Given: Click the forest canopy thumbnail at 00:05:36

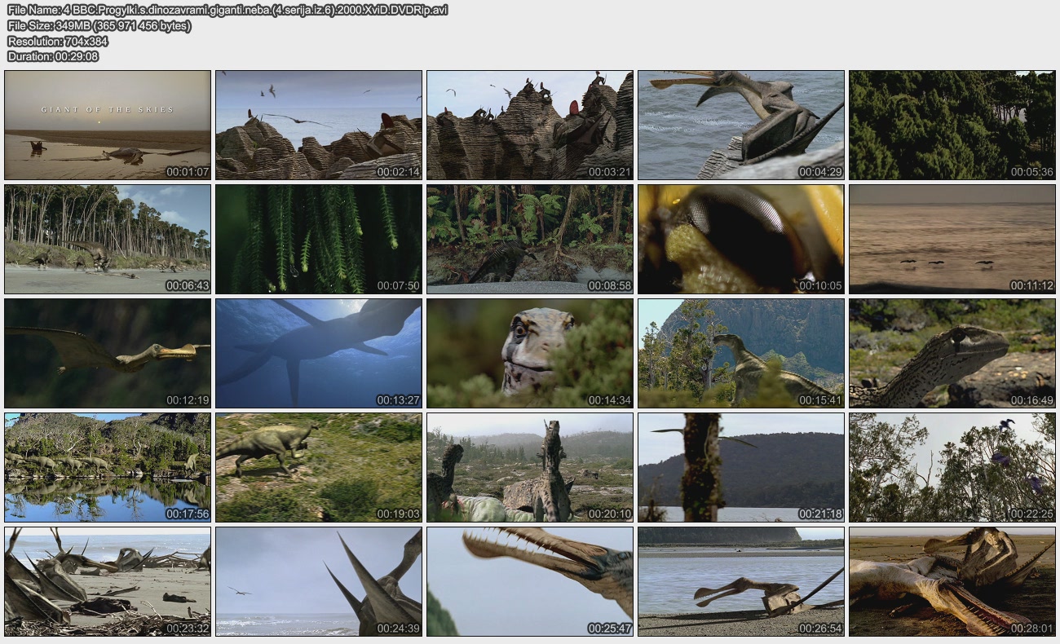Looking at the screenshot, I should coord(952,125).
